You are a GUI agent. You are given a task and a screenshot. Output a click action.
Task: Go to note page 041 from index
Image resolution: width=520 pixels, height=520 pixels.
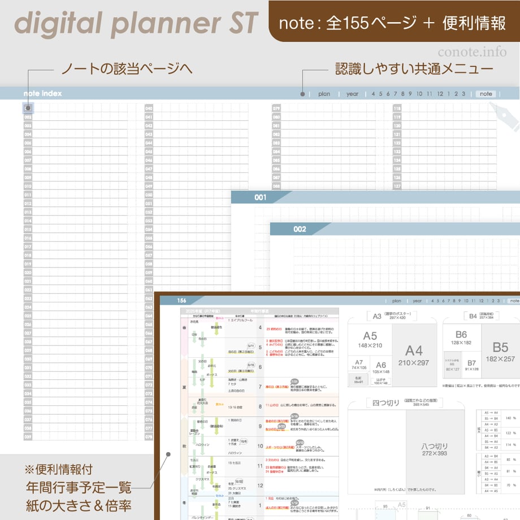point(149,117)
